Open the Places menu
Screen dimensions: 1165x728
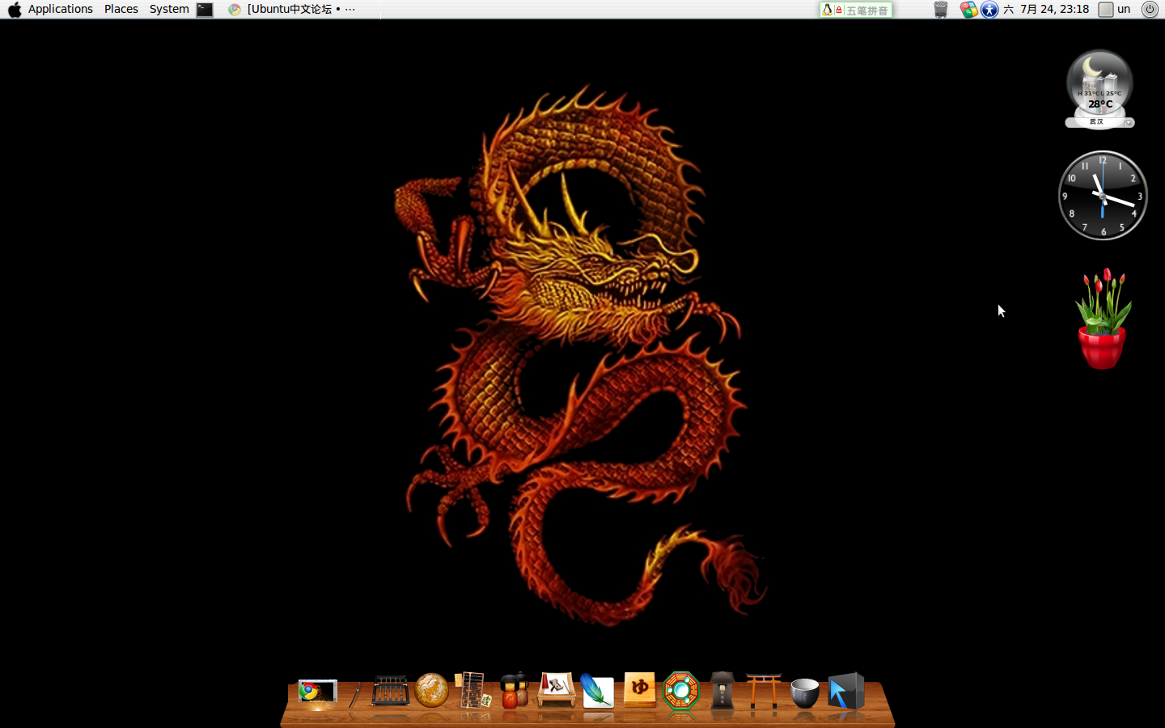(x=121, y=9)
